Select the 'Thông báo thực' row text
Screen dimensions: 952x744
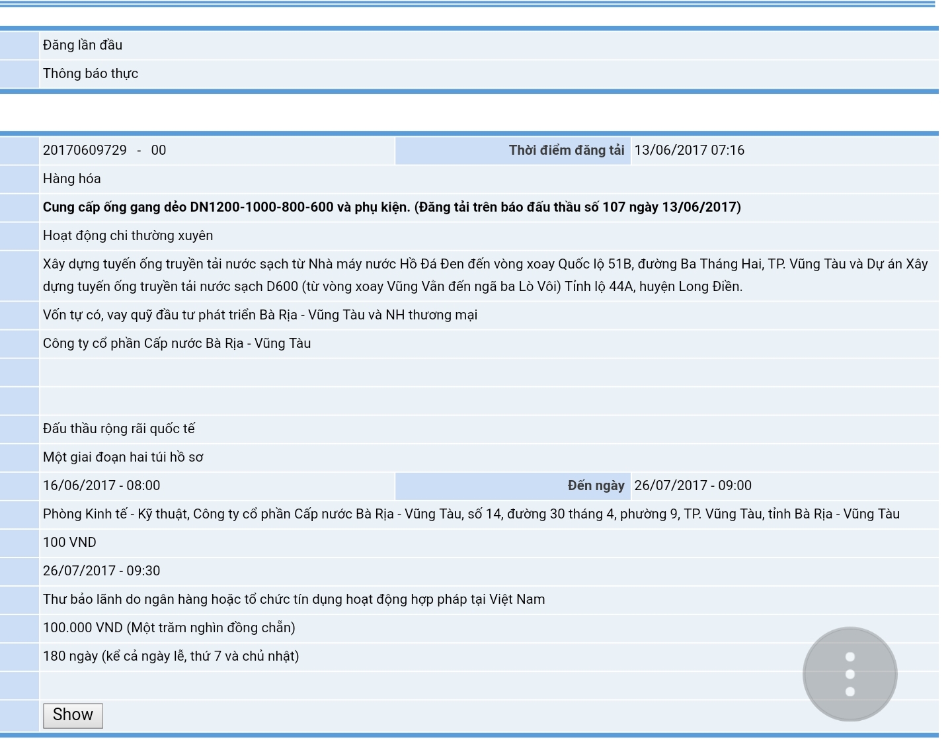click(x=91, y=73)
